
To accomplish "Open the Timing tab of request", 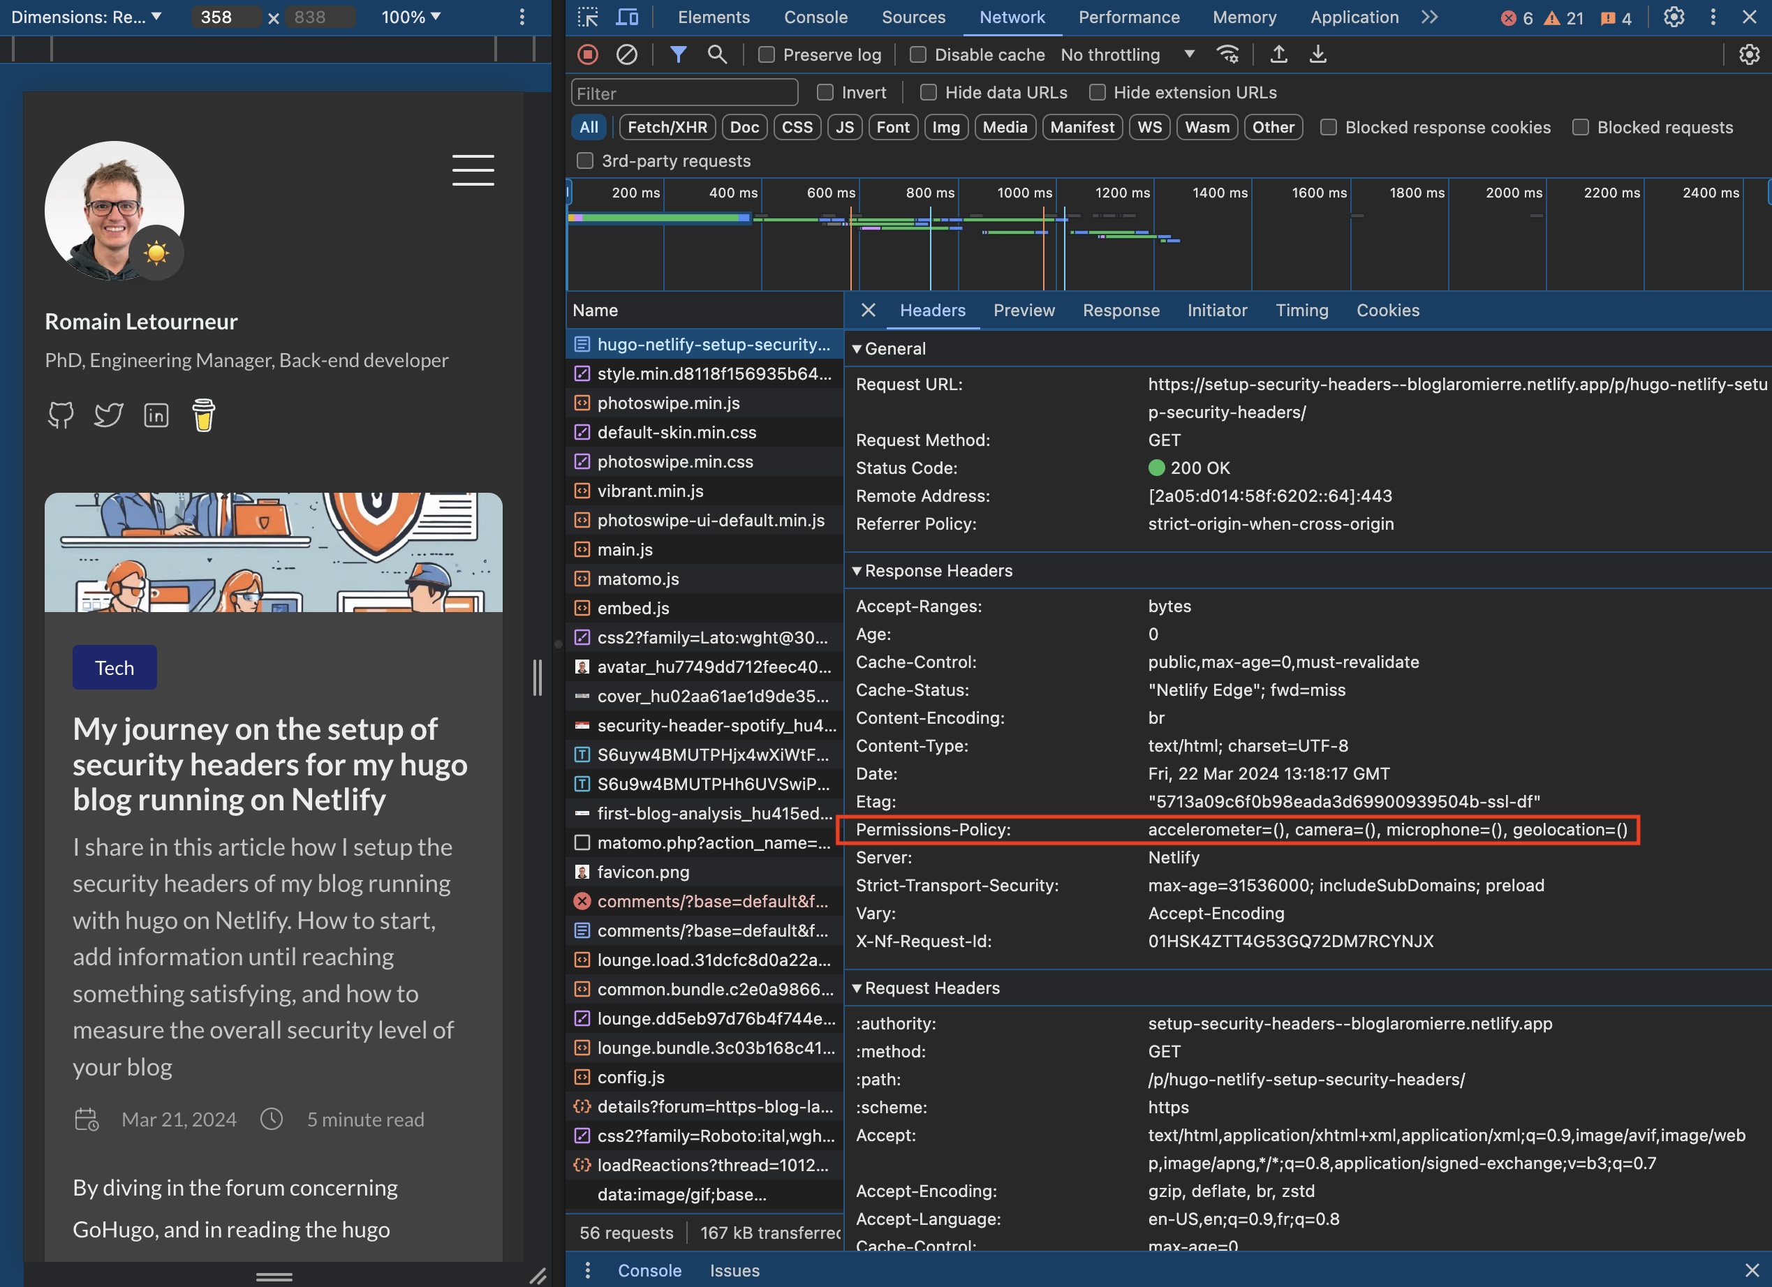I will [x=1301, y=310].
